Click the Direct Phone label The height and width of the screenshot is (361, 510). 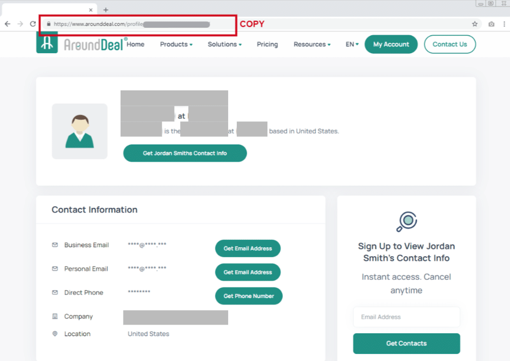84,293
